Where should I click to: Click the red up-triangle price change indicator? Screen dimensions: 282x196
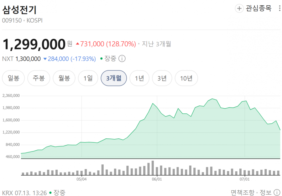pyautogui.click(x=77, y=44)
